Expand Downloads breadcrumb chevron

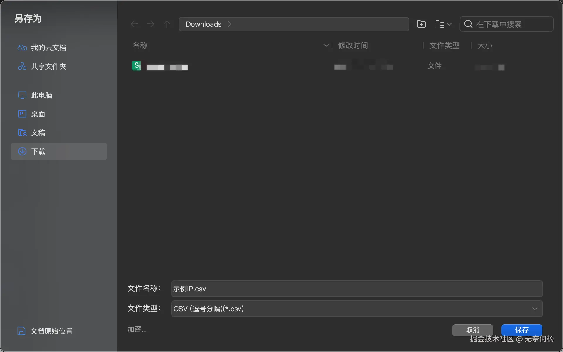(x=229, y=24)
